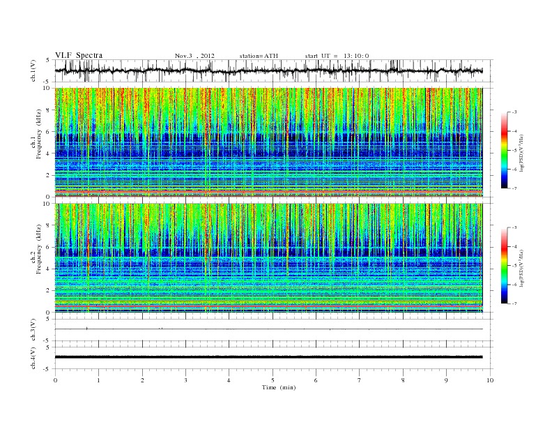Click the ch.2 spectrogram "2" kHz tick label

pos(49,291)
